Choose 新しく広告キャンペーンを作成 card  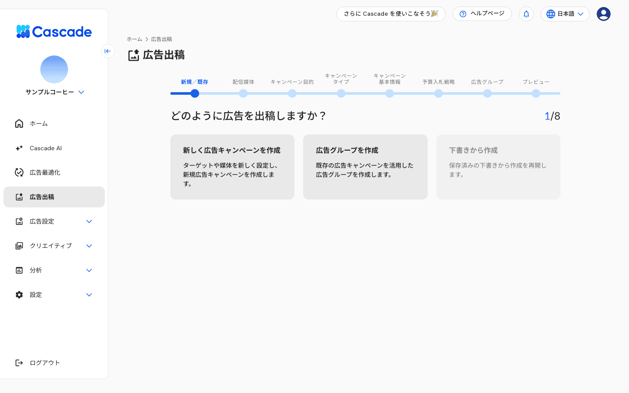point(232,167)
